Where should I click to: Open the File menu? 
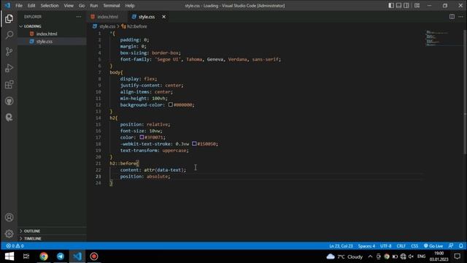[19, 5]
